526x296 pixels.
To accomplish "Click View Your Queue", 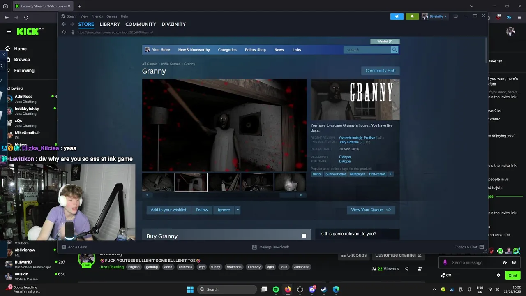I will pyautogui.click(x=371, y=210).
